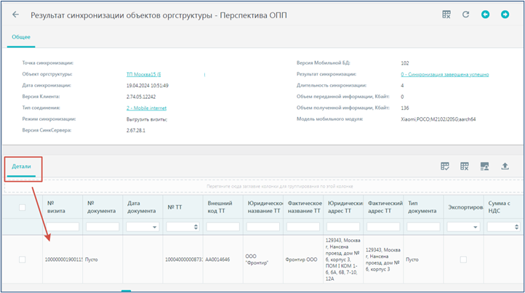Focus the Фактический адрес ТТ filter field
Image resolution: width=525 pixels, height=293 pixels.
pos(383,227)
